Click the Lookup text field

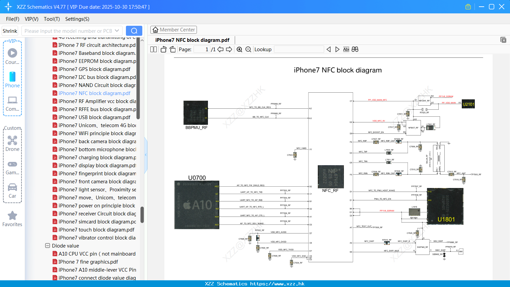pos(299,50)
